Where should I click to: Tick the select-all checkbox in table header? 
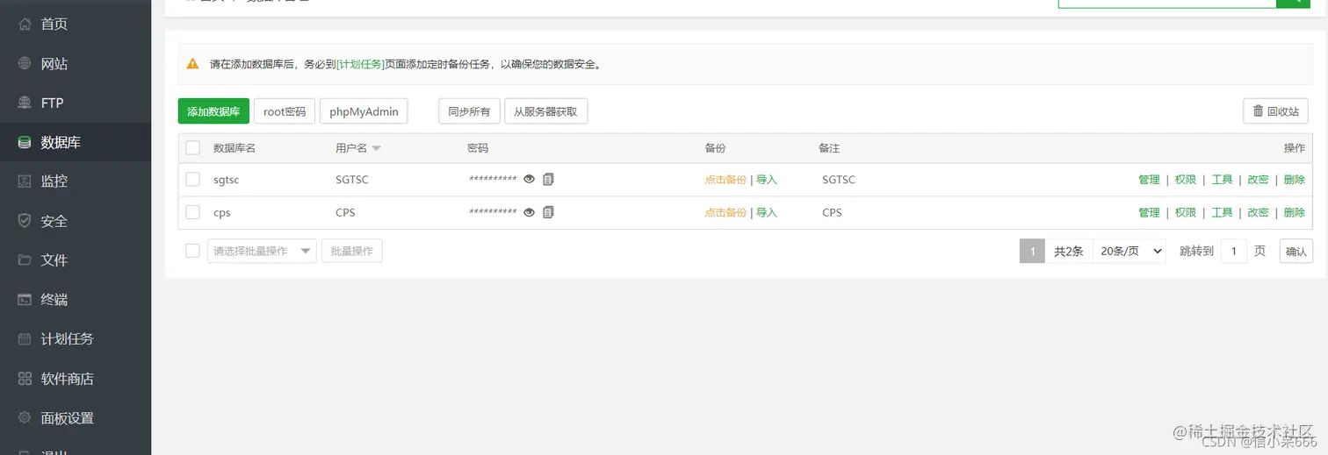point(192,148)
